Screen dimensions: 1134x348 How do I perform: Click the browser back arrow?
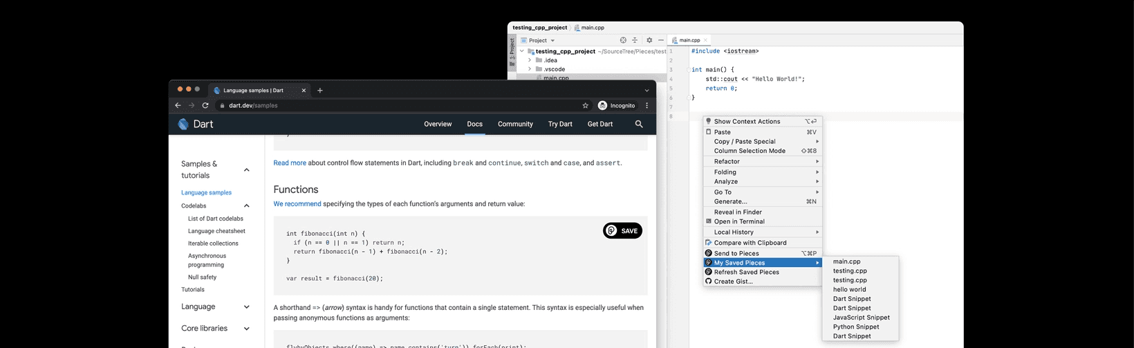point(178,106)
